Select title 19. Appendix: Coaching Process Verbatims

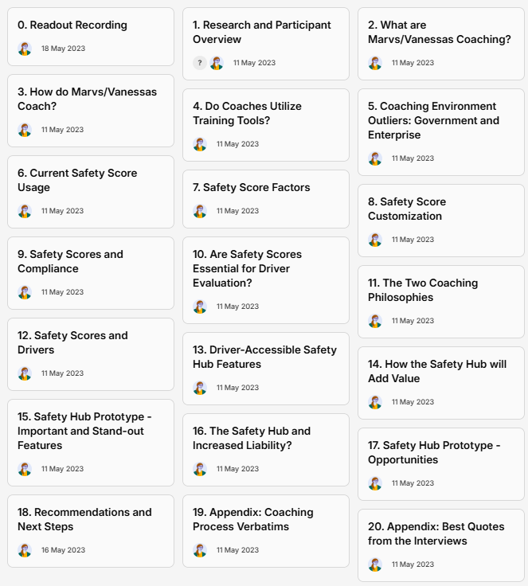pyautogui.click(x=253, y=519)
